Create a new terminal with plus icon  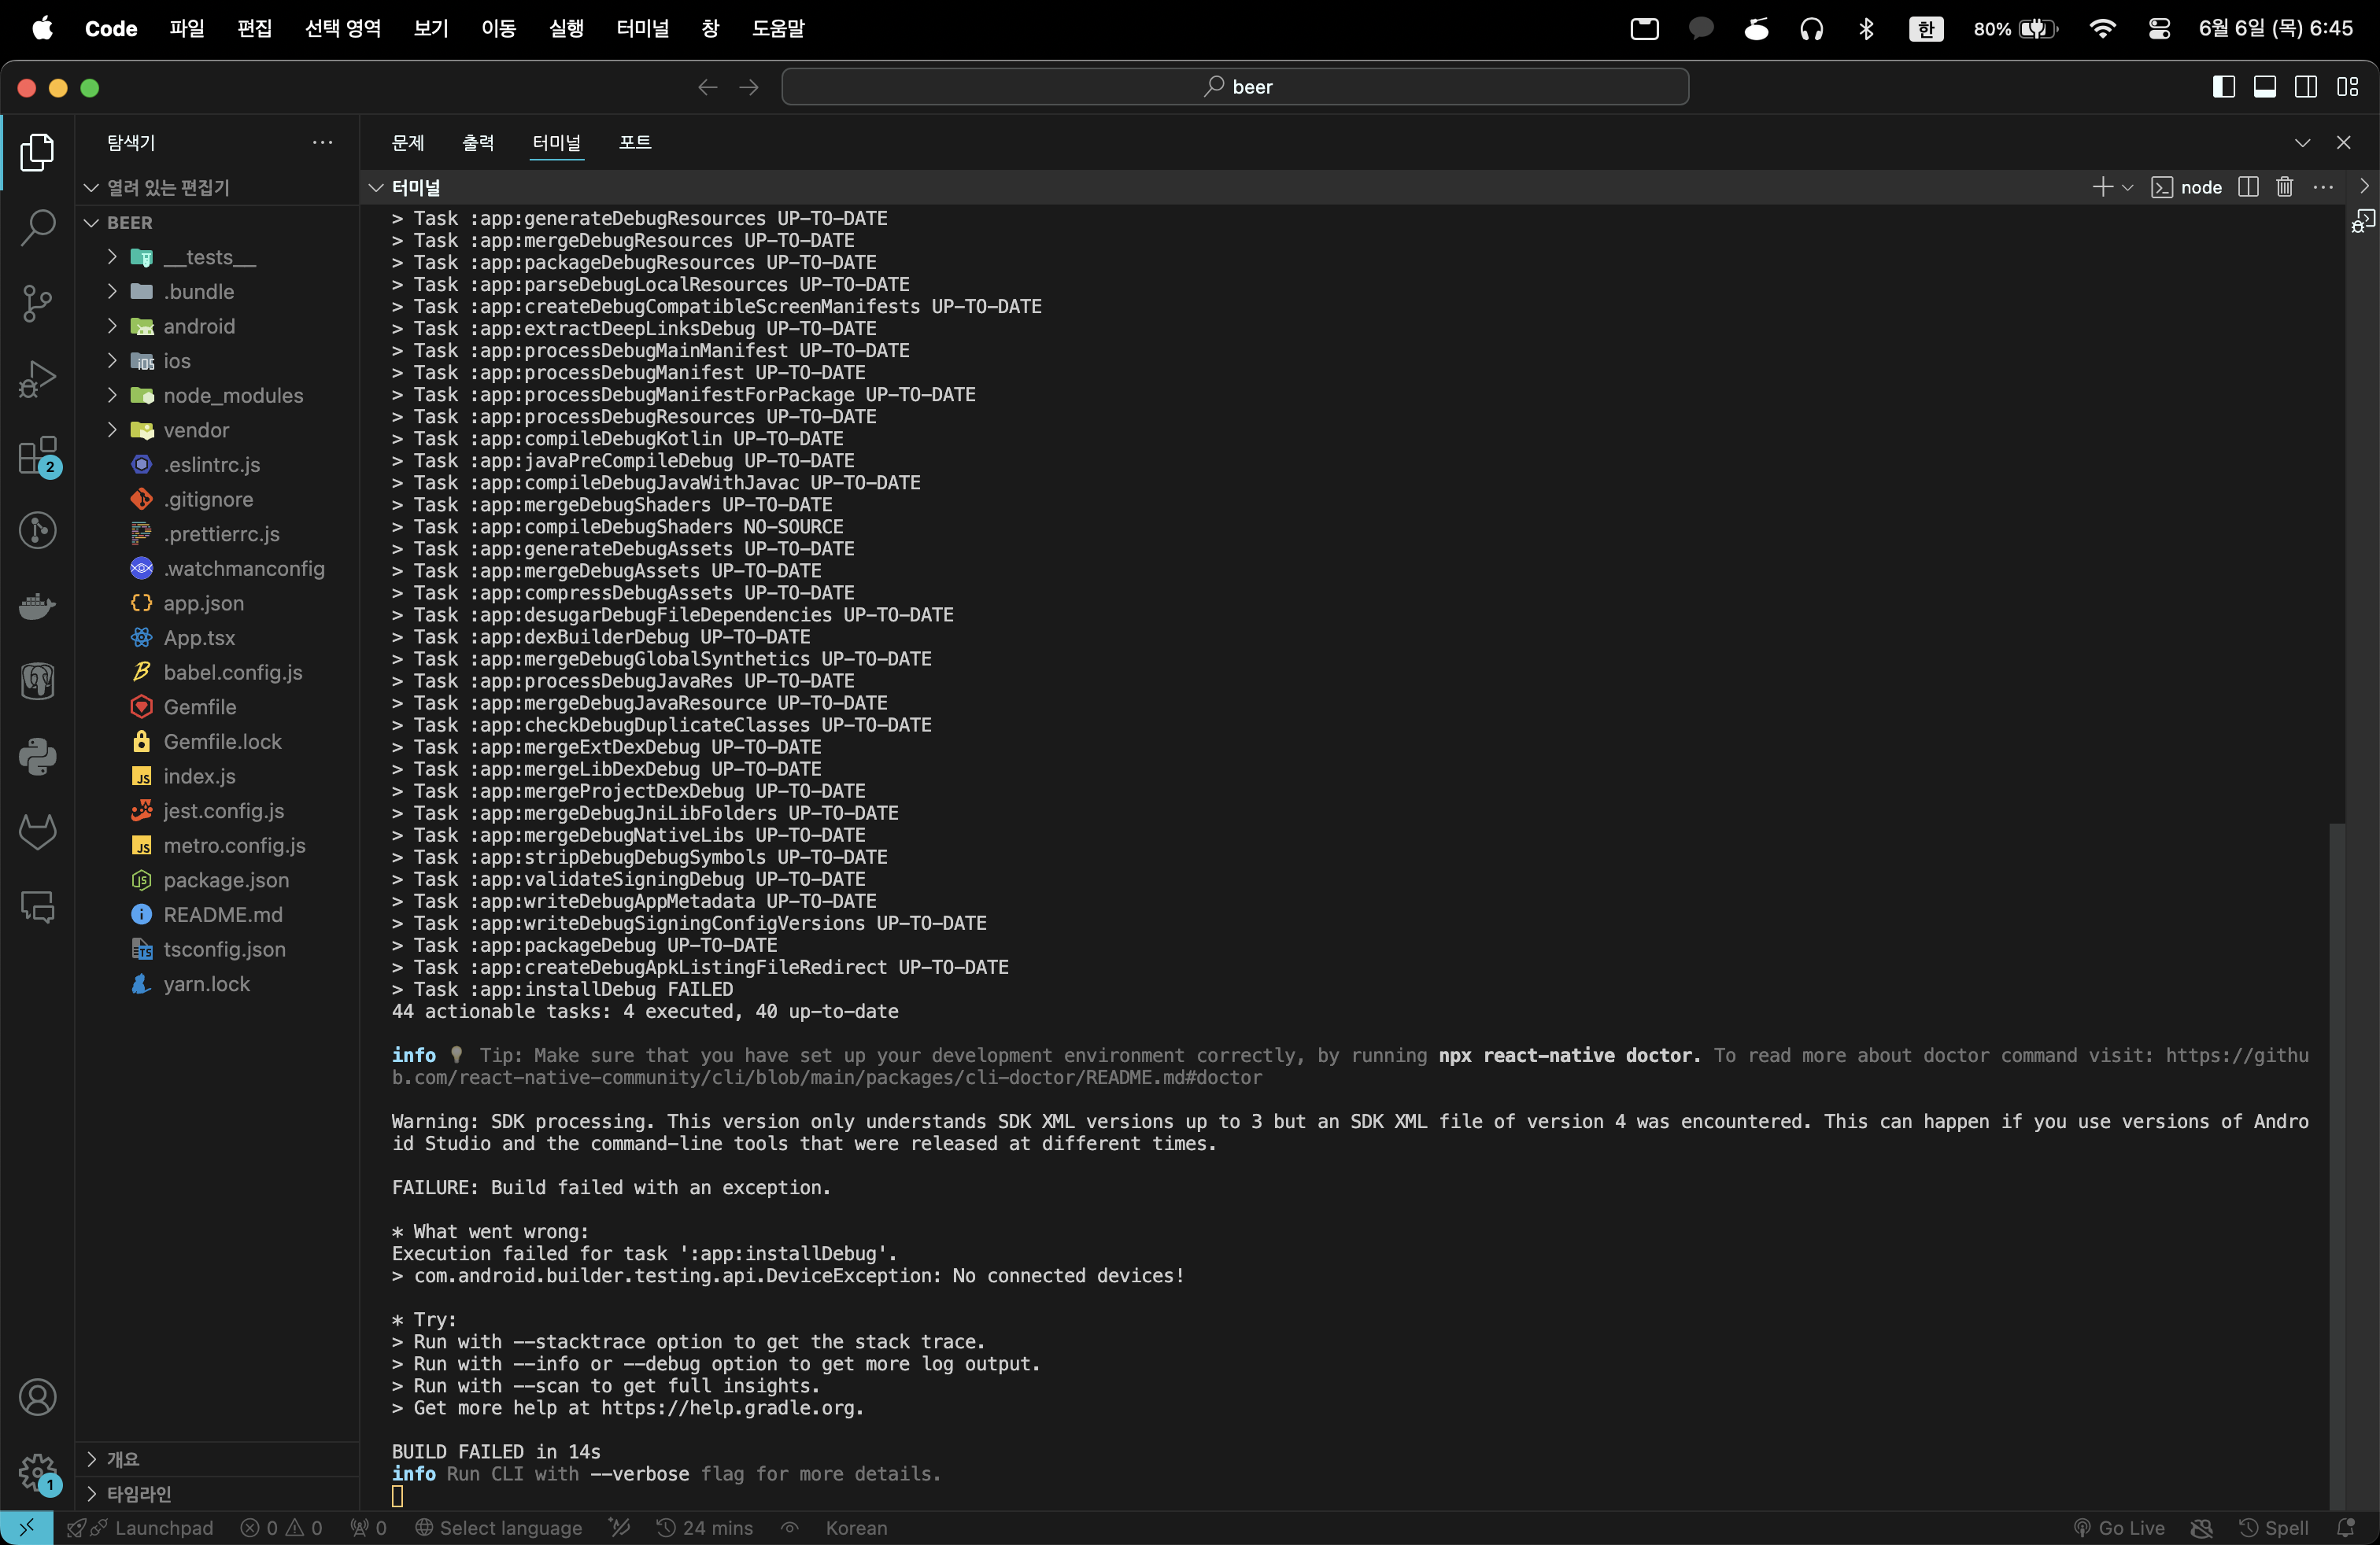coord(2102,187)
